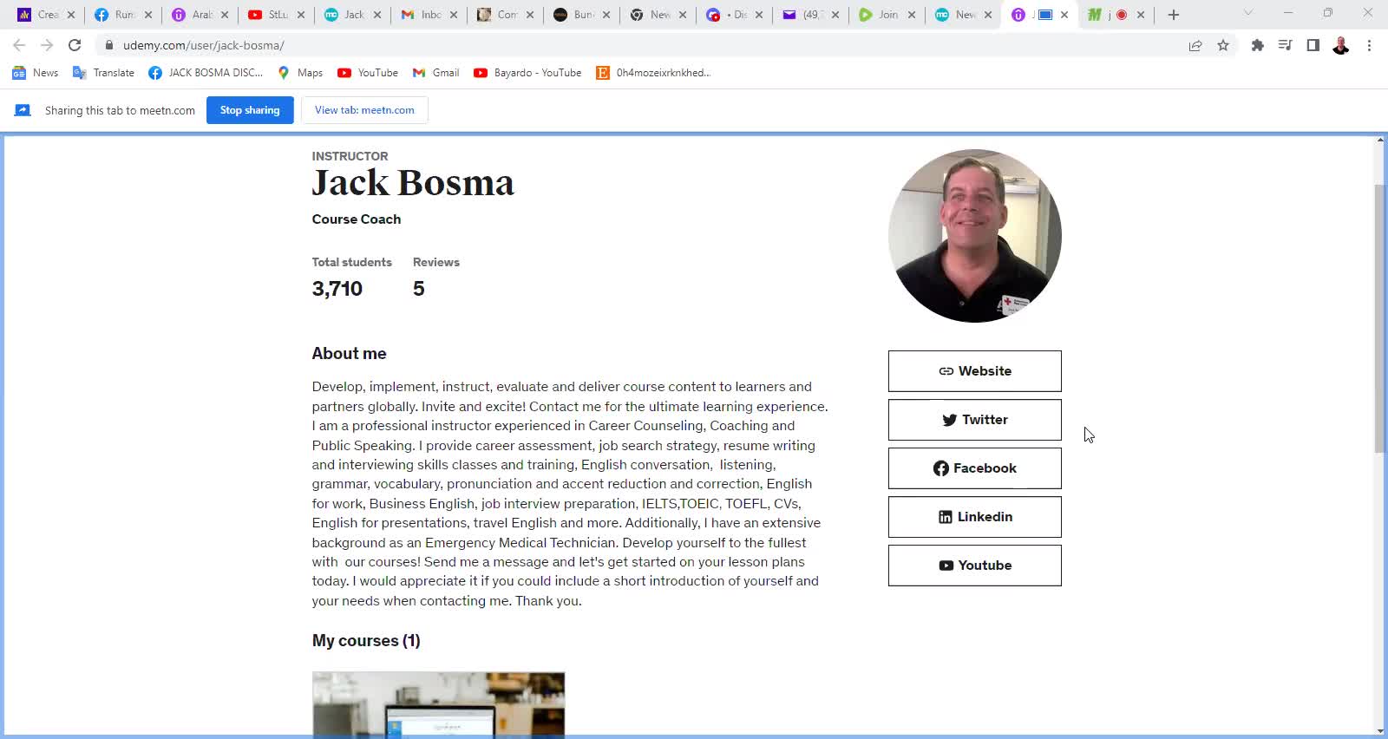Open the 0h4mozeixrknkhed bookmark

coord(653,73)
